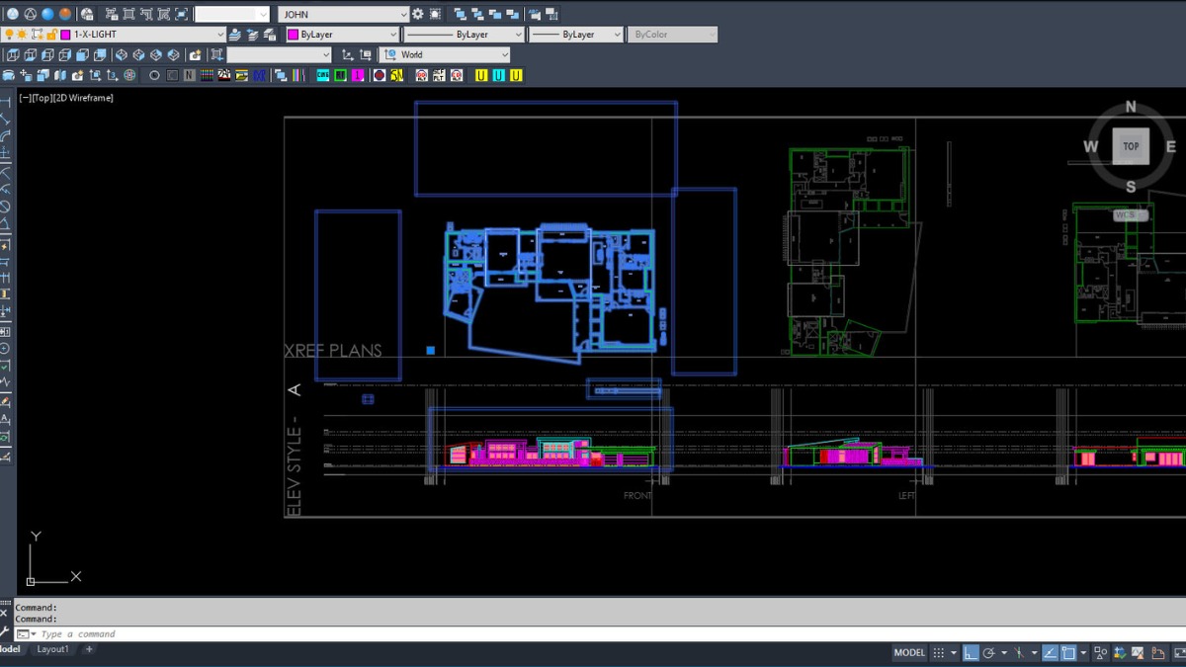The height and width of the screenshot is (667, 1186).
Task: Select the Model tab
Action: pos(9,649)
